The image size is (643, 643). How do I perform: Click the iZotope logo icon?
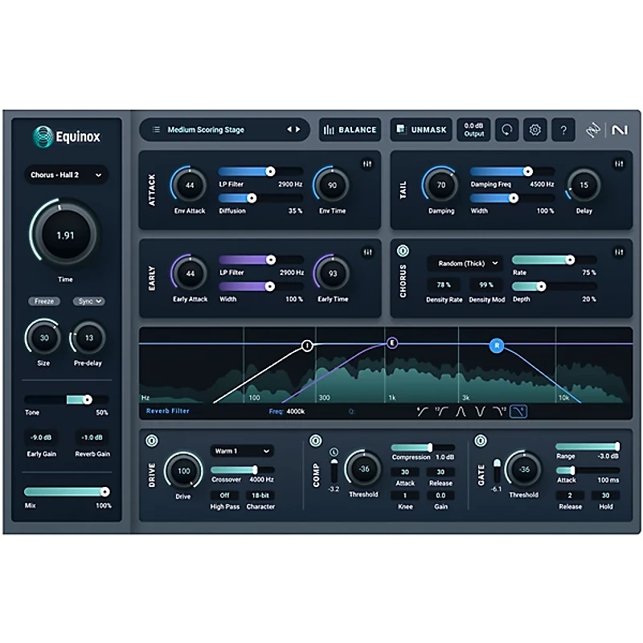pyautogui.click(x=593, y=130)
